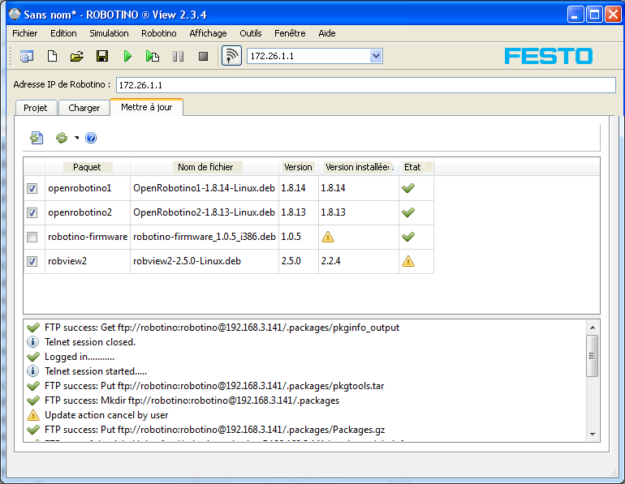Image resolution: width=625 pixels, height=484 pixels.
Task: Select OpenRobotino1-1.8.14-Linux.deb file name cell
Action: (205, 188)
